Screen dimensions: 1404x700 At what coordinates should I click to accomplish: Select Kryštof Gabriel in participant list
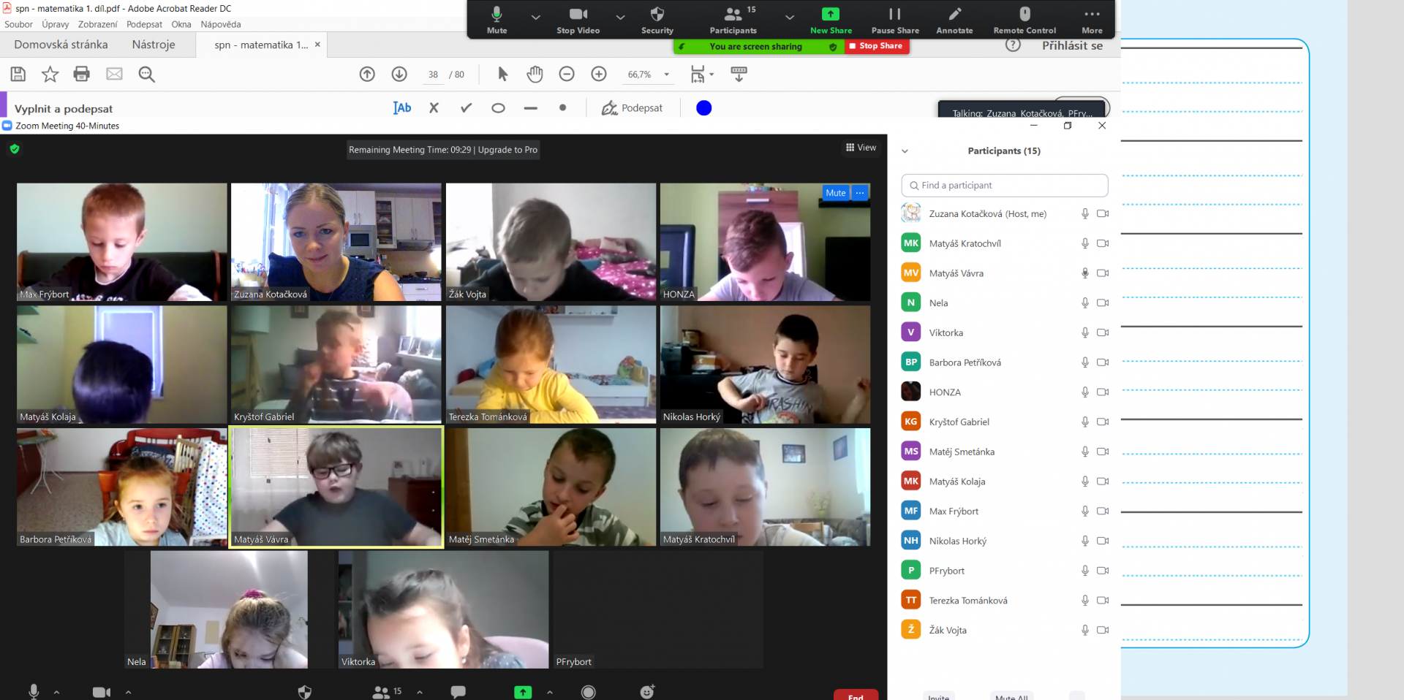pyautogui.click(x=1005, y=422)
